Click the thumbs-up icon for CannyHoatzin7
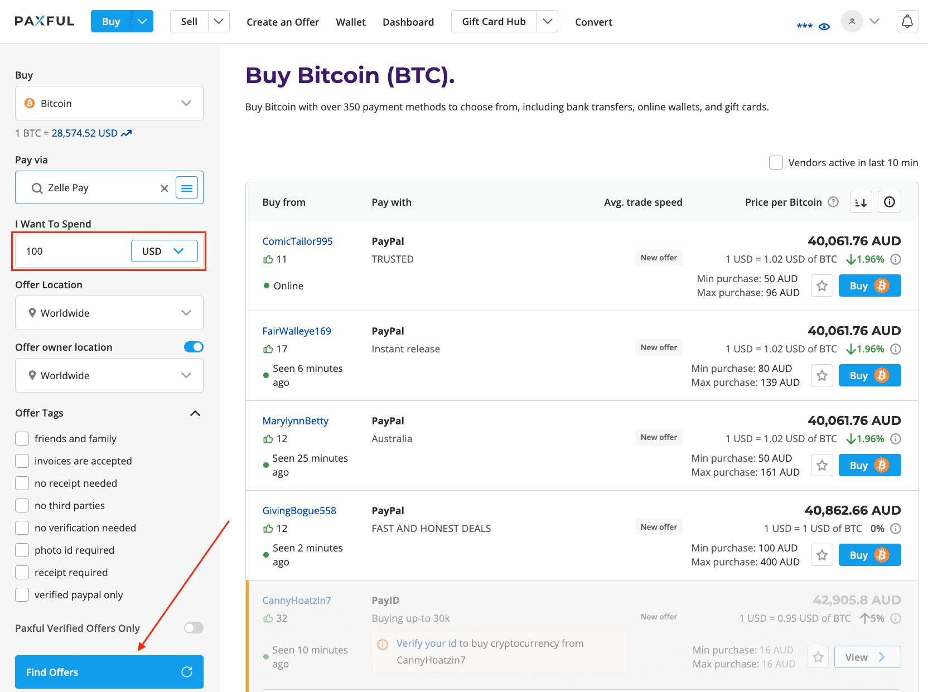 click(268, 618)
